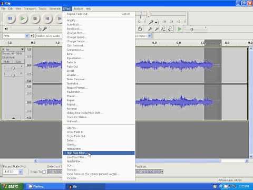The image size is (253, 190).
Task: Click the track gain slider
Action: tap(13, 68)
